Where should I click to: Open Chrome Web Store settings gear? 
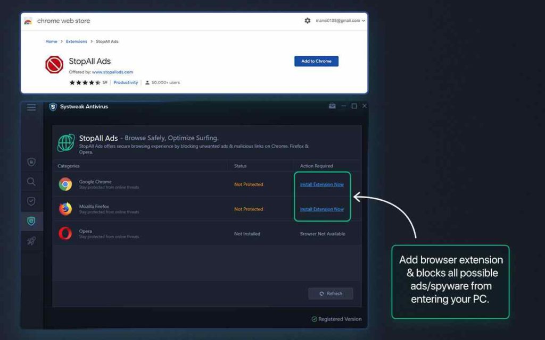pos(307,21)
